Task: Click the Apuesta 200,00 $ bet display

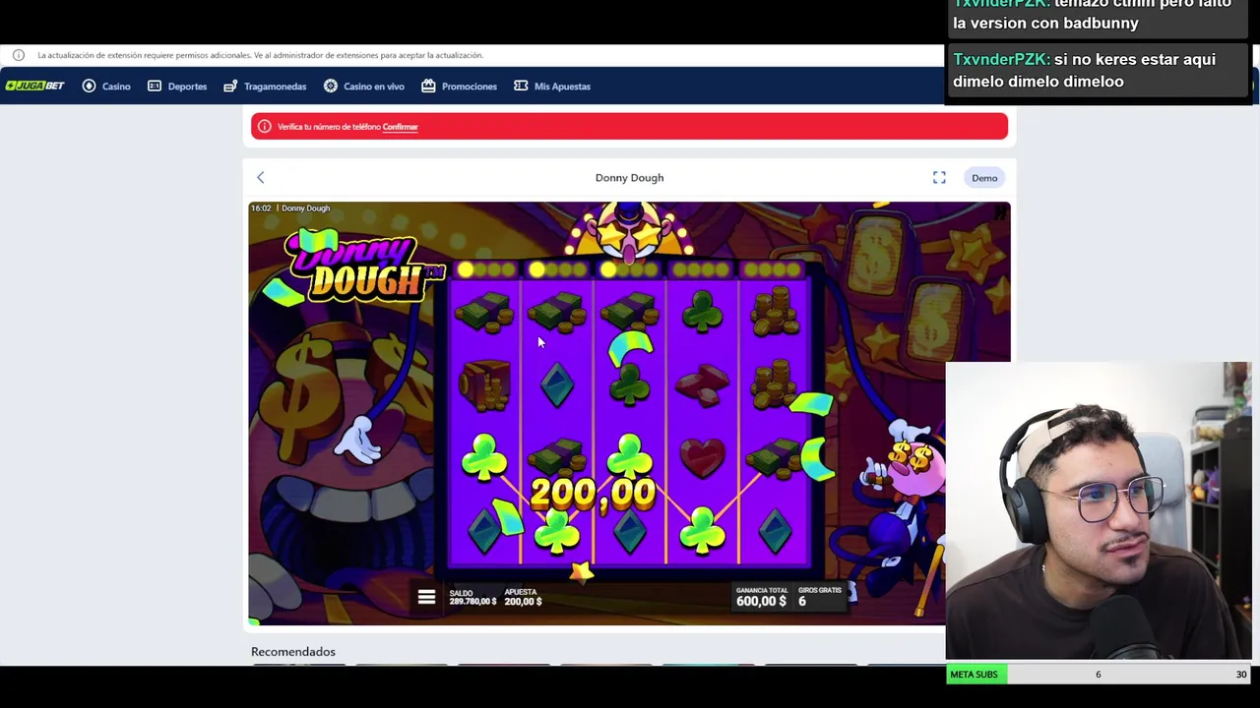Action: tap(523, 597)
